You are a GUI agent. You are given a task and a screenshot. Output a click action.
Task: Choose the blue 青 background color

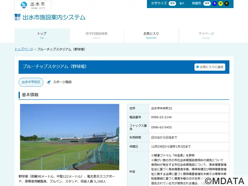pos(215,3)
